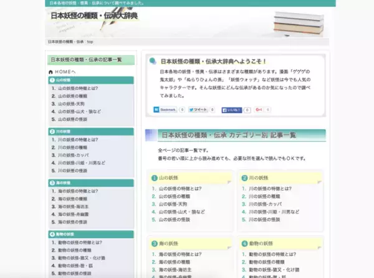Open main card heading 動物の妖怪
Viewport: 374px width, 278px height.
click(x=261, y=244)
